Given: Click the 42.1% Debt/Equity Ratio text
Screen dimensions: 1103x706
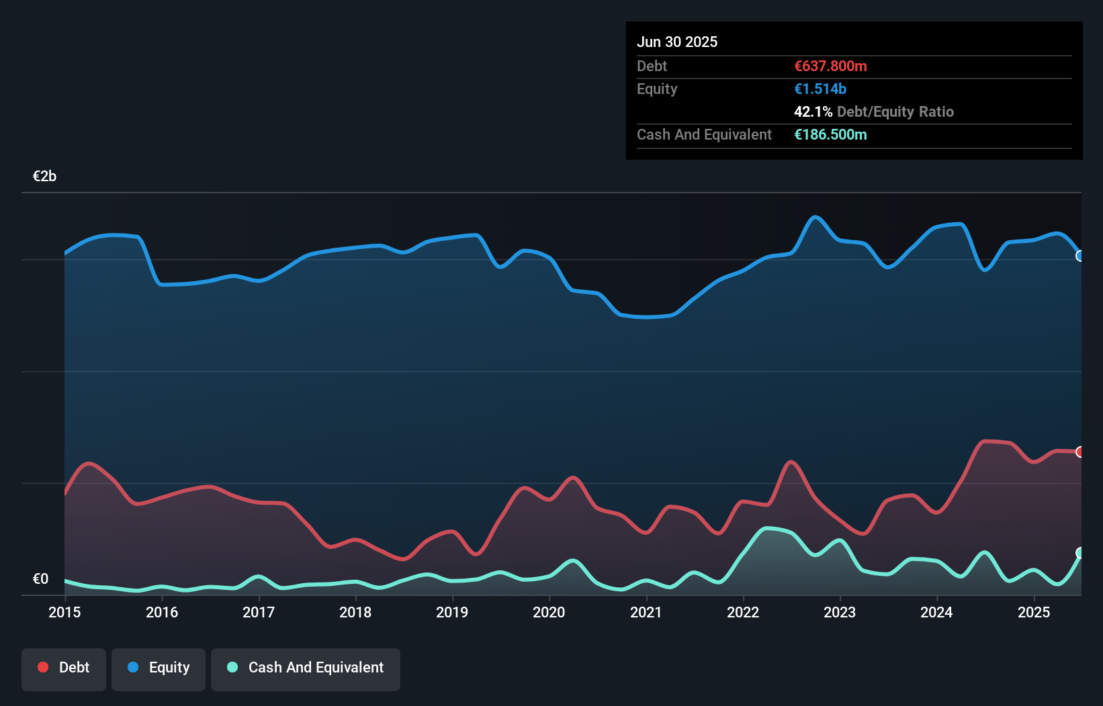Looking at the screenshot, I should 873,111.
